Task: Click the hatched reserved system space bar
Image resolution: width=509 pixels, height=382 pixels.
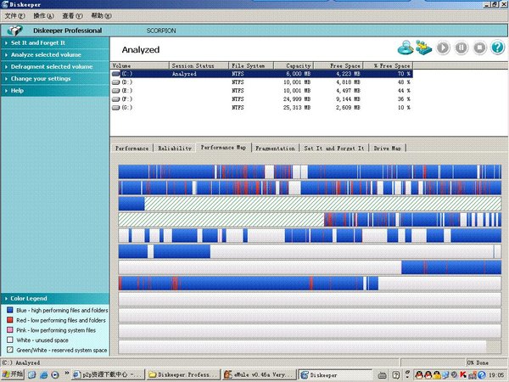Action: (x=322, y=204)
